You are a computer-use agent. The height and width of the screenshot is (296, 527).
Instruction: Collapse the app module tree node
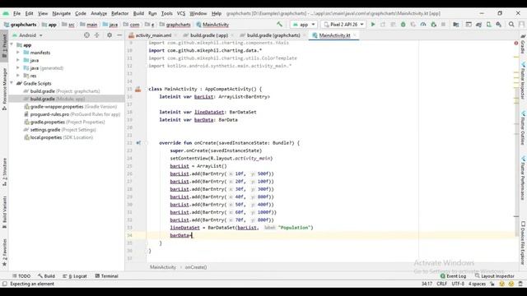pos(12,44)
